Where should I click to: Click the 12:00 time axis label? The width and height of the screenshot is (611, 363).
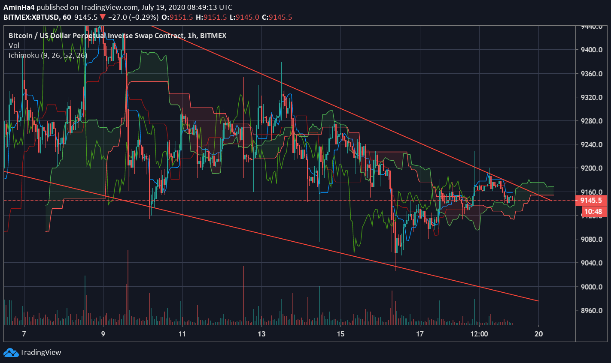point(479,334)
